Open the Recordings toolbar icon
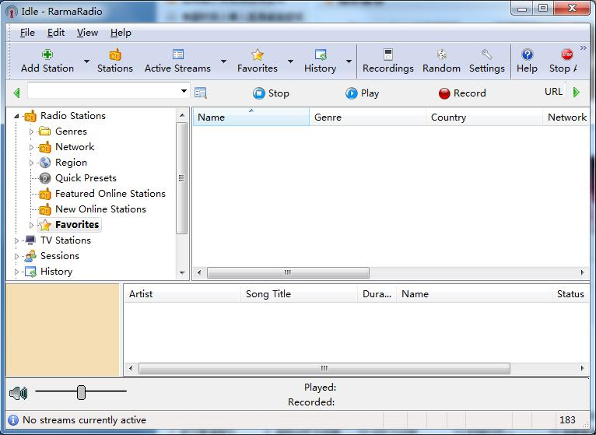Viewport: 596px width, 435px height. pyautogui.click(x=388, y=55)
